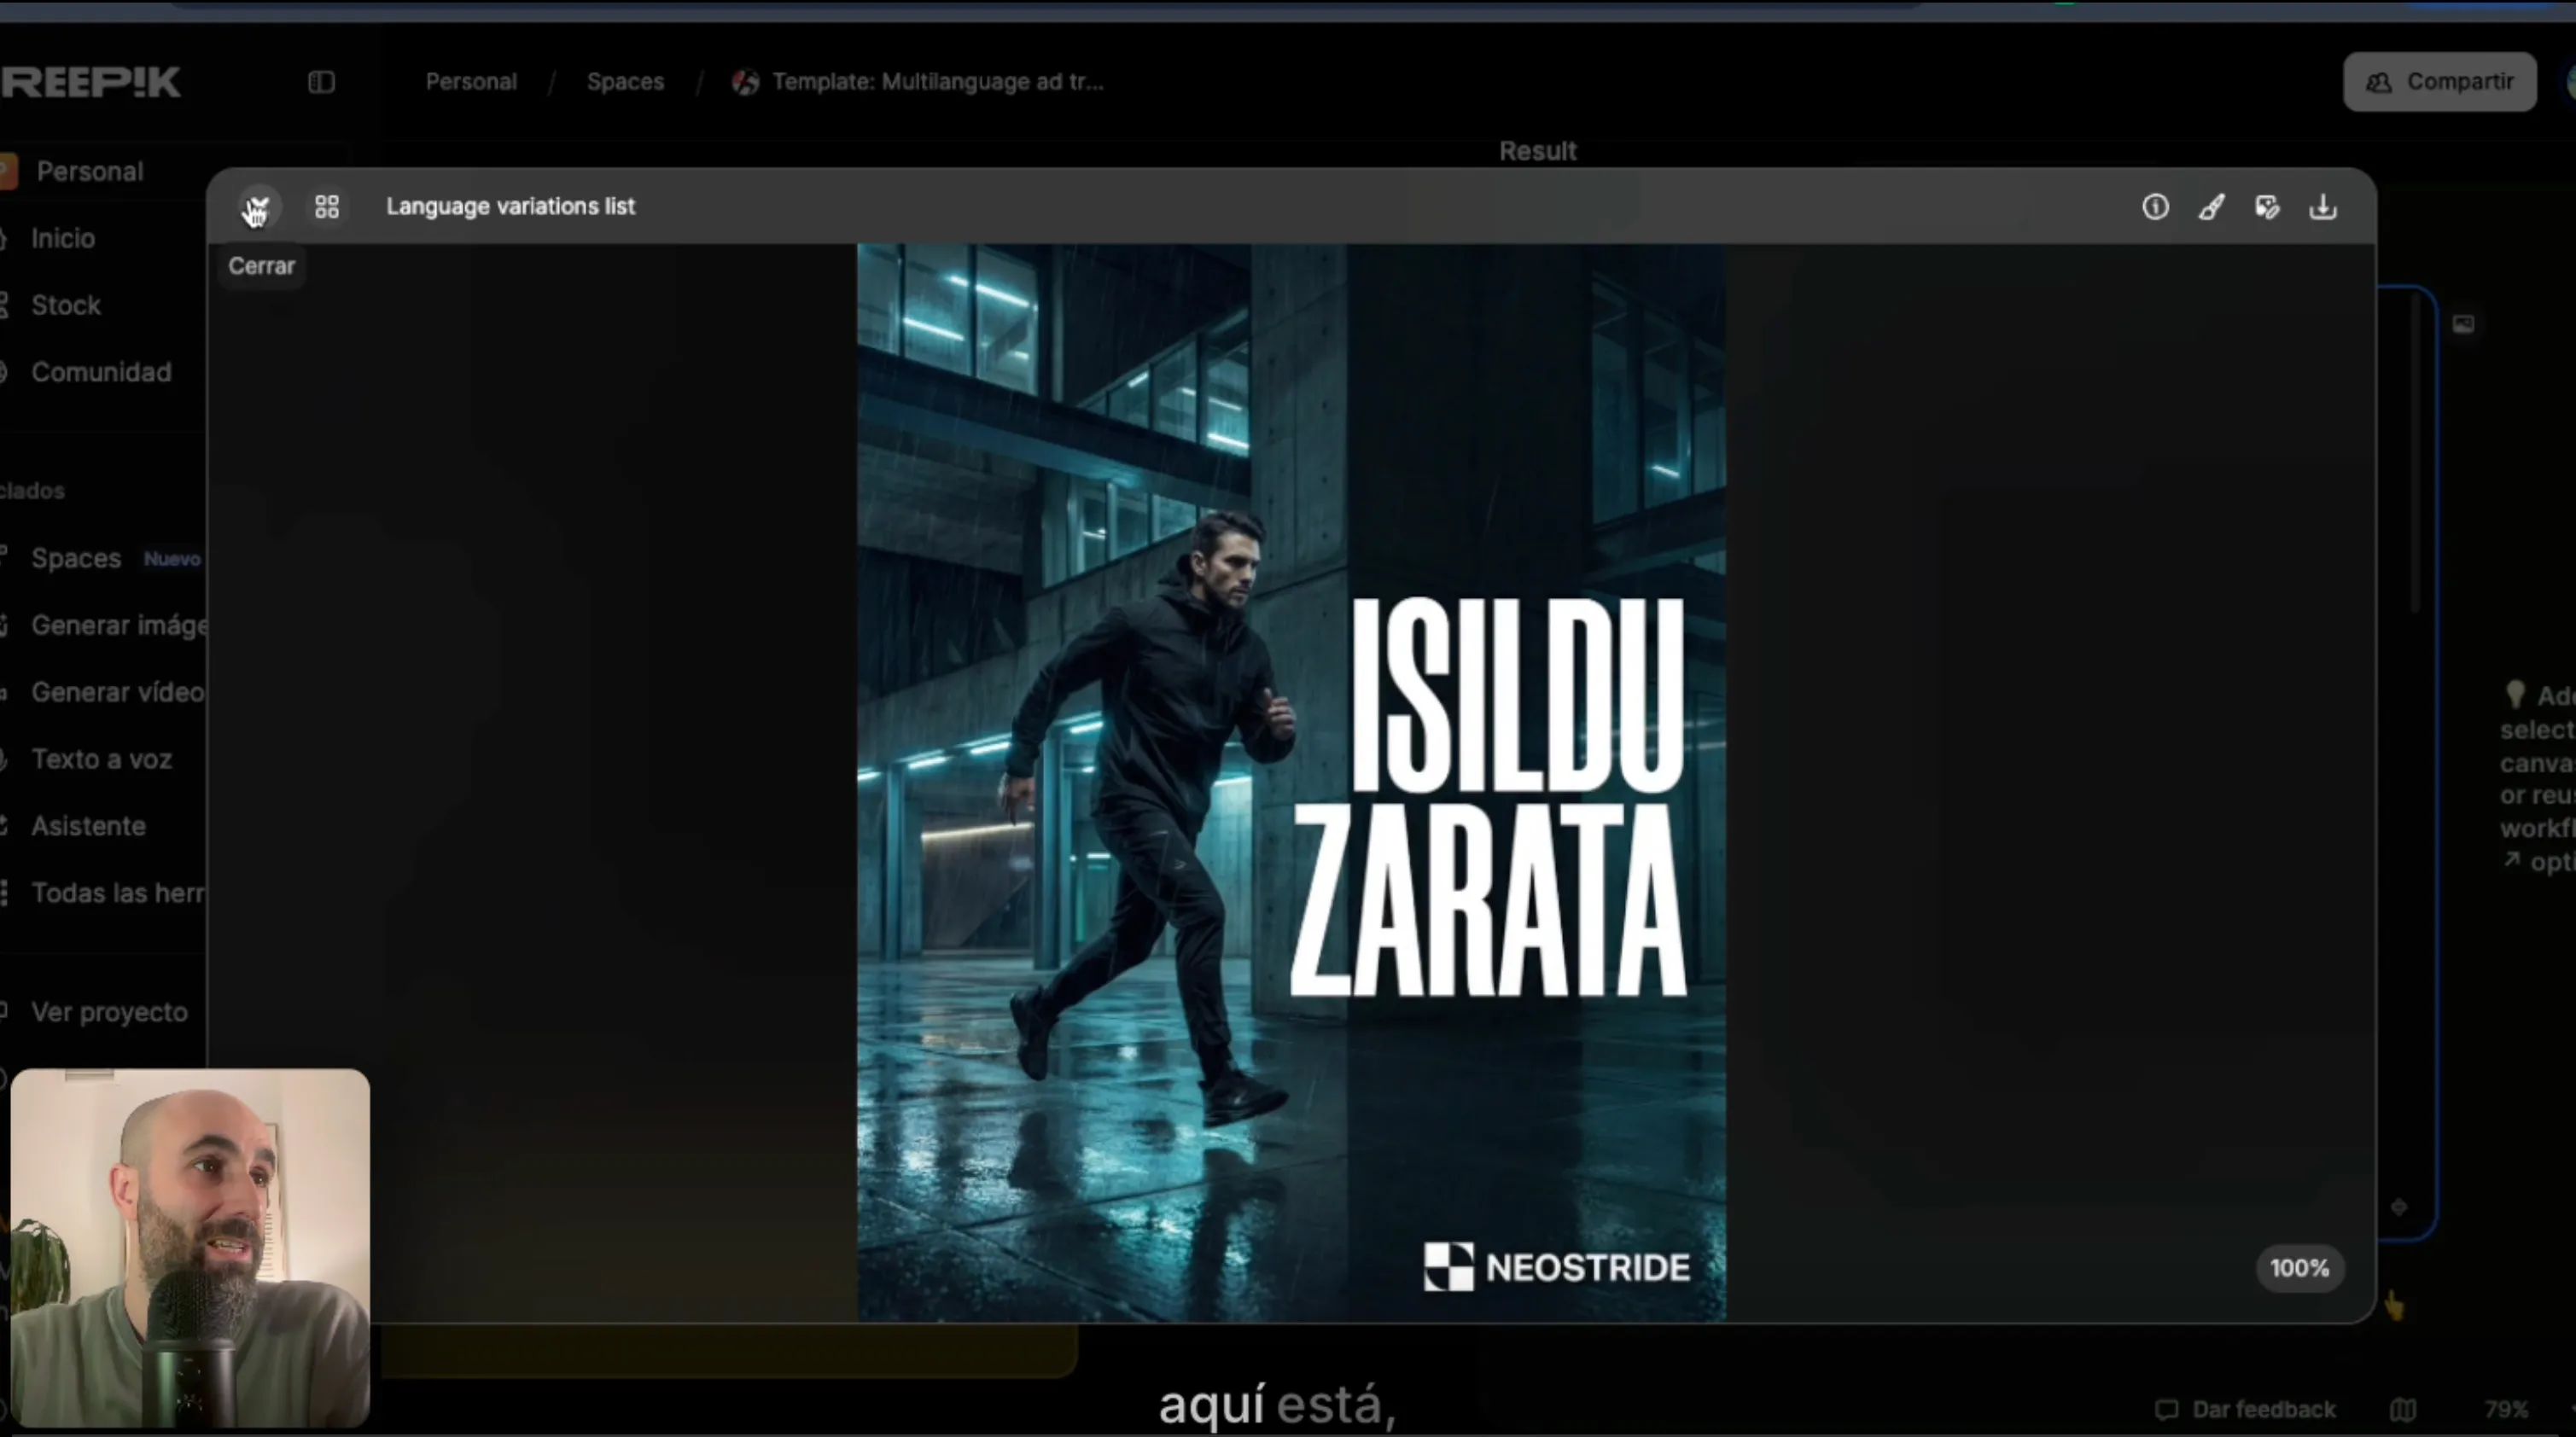Open Inicio in the sidebar
The width and height of the screenshot is (2576, 1437).
point(63,238)
